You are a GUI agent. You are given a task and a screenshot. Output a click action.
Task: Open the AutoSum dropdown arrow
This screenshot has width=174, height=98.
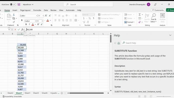point(142,15)
